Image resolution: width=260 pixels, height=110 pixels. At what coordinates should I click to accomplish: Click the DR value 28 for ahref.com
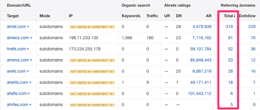point(178,26)
